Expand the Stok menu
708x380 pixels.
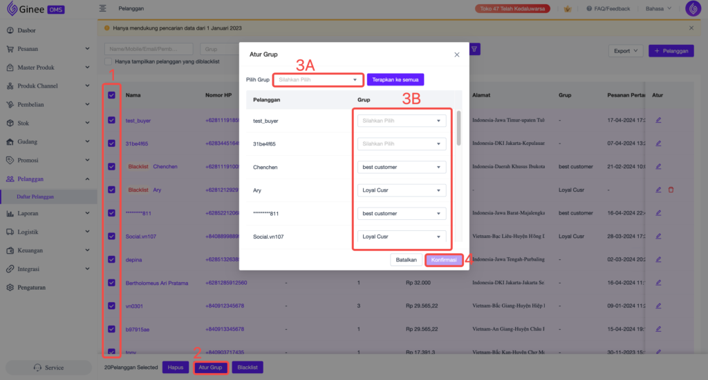tap(48, 123)
